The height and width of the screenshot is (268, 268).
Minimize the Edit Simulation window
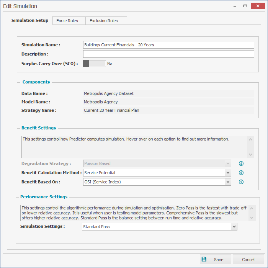coord(235,6)
